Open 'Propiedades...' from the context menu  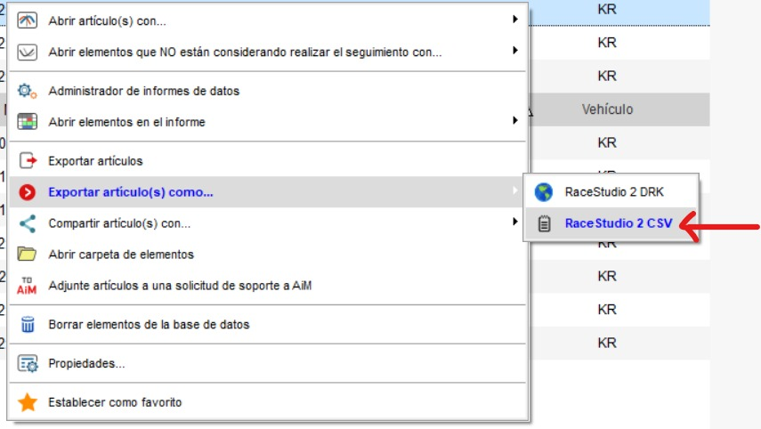click(x=268, y=363)
